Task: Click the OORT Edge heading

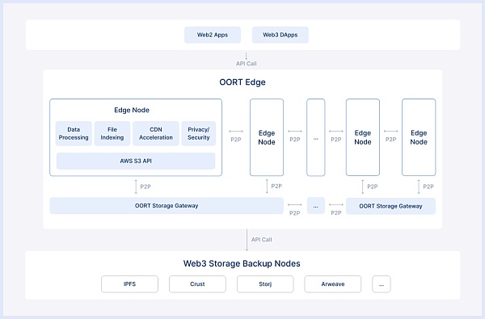Action: coord(242,82)
